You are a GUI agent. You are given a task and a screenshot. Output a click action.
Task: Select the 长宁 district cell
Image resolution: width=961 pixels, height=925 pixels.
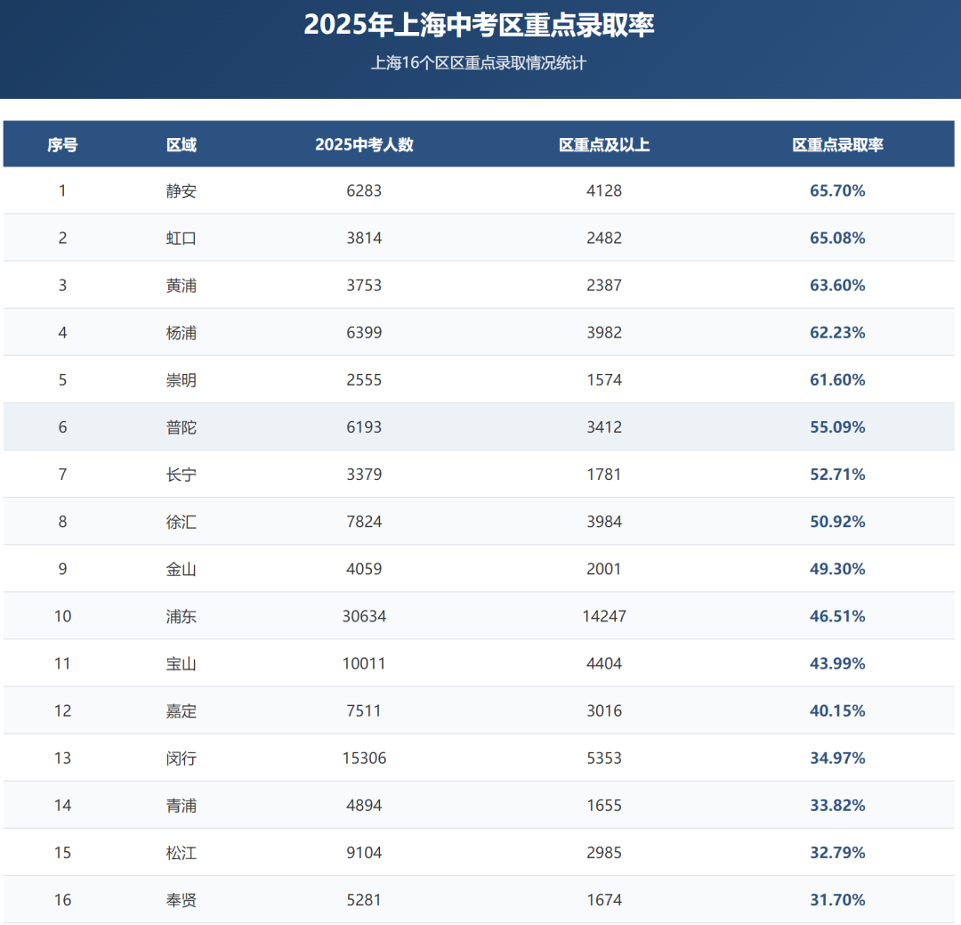(x=182, y=475)
